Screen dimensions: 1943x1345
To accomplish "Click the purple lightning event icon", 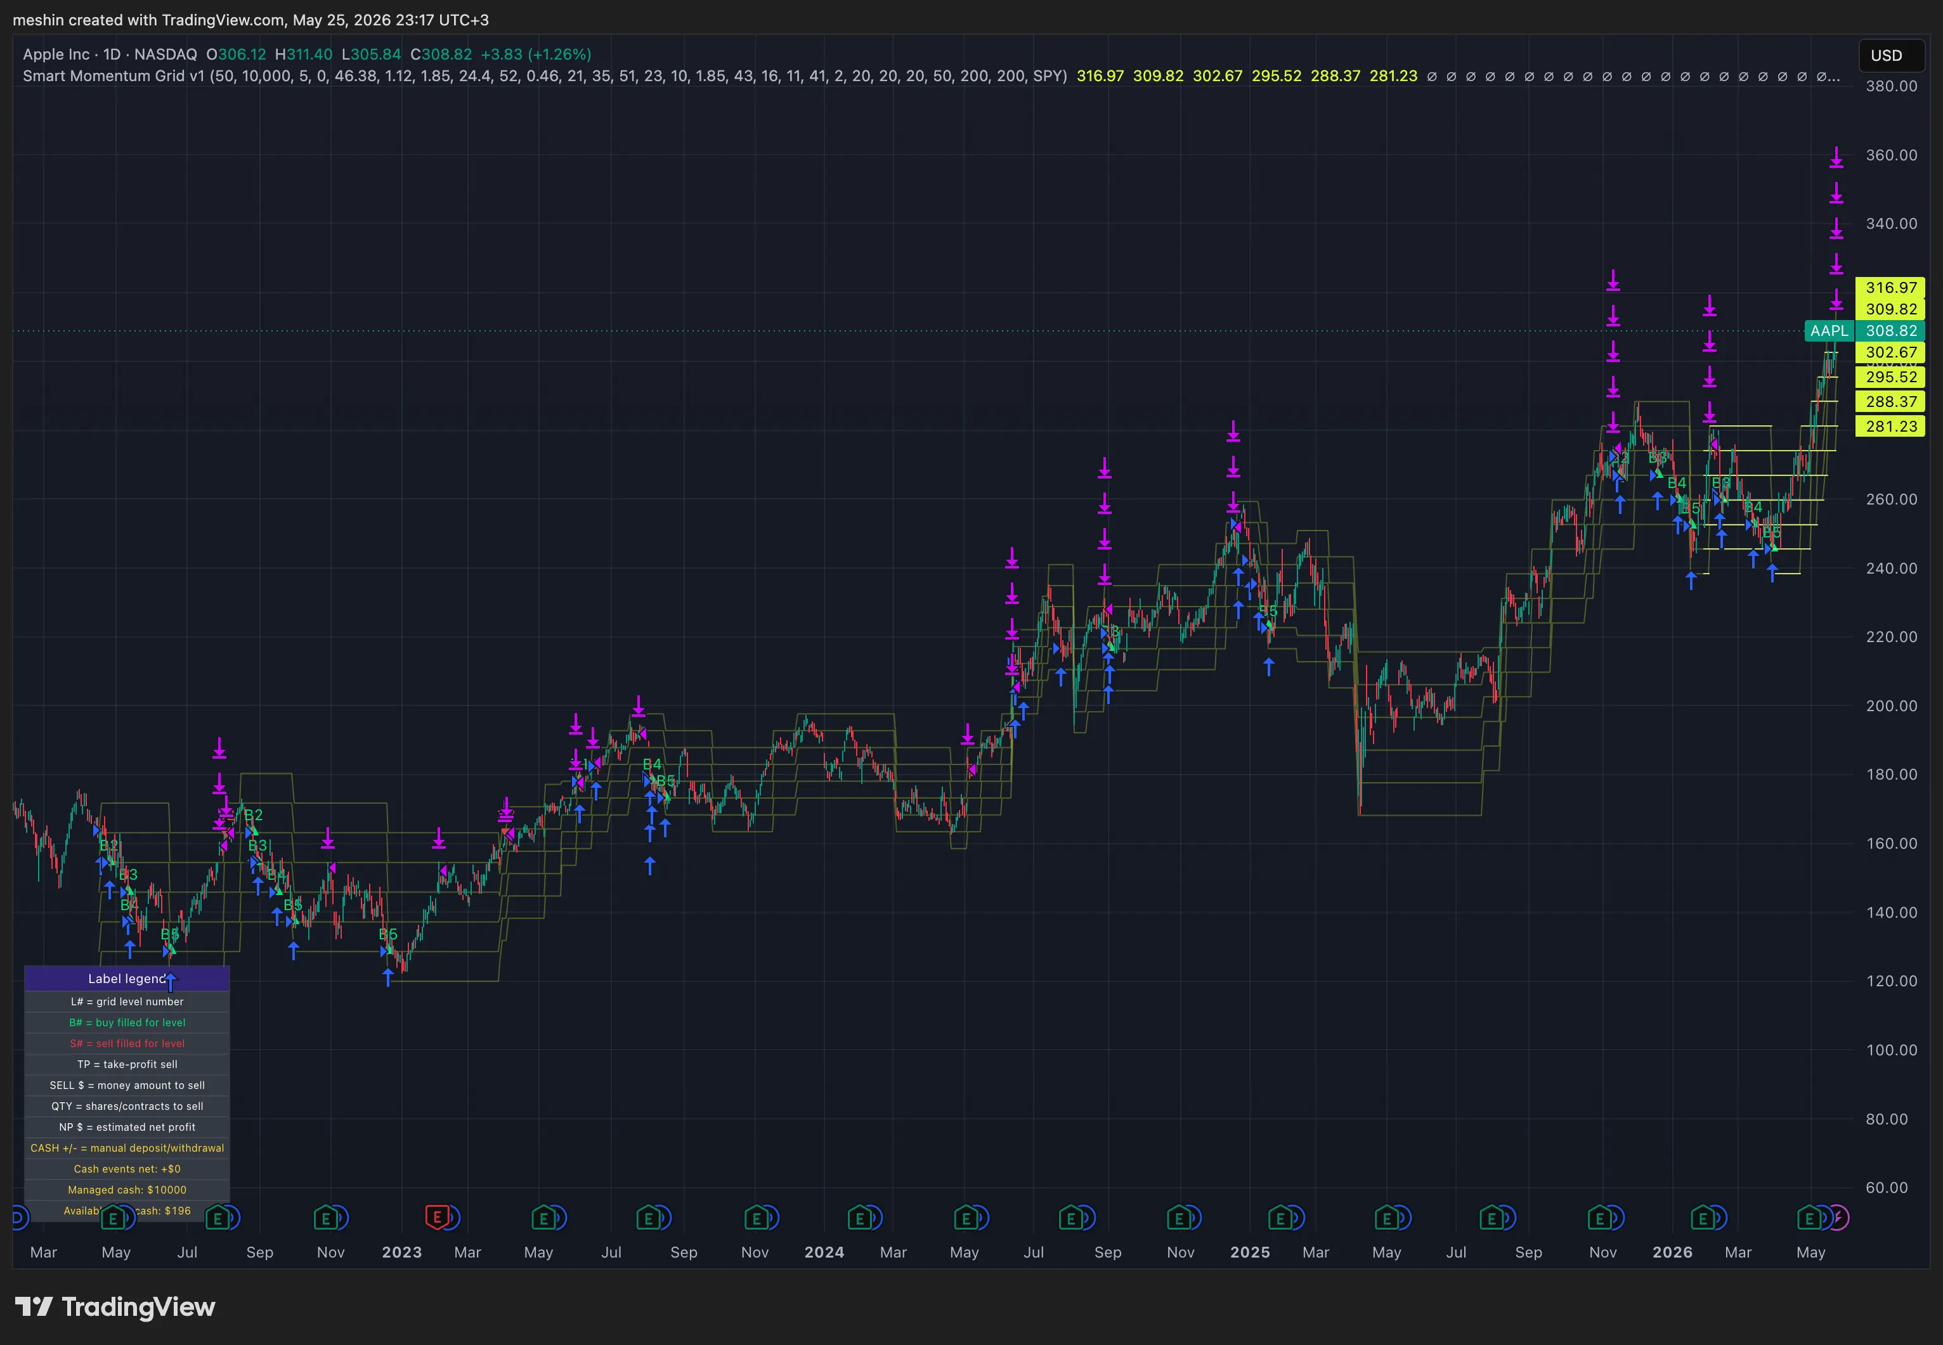I will 1838,1218.
